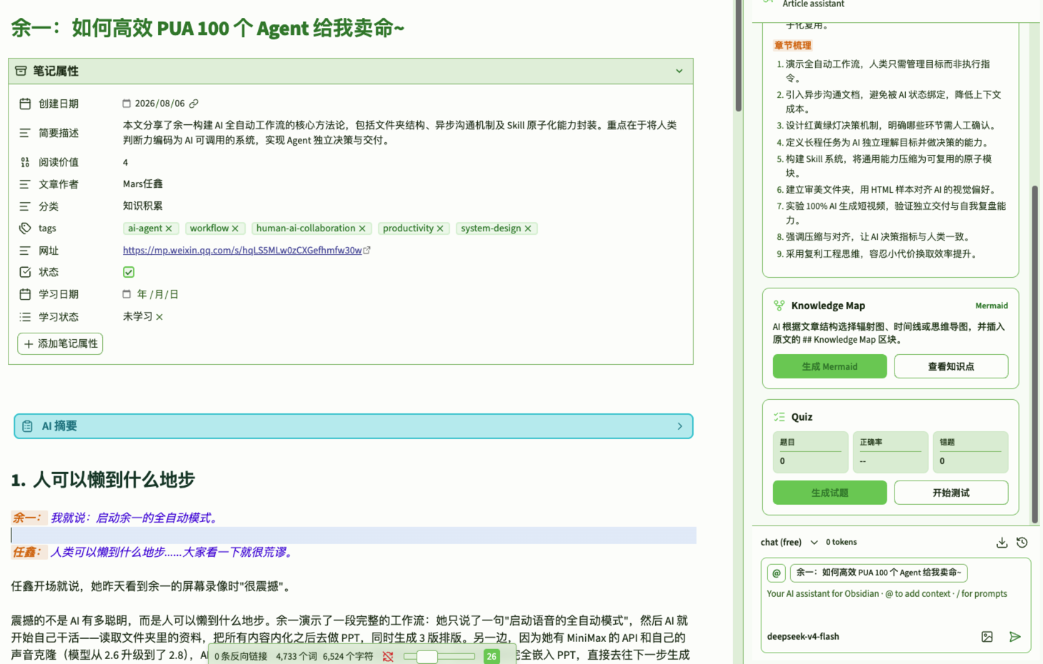Screen dimensions: 1043x664
Task: Click the number icon beside 阅读价值
Action: pos(25,162)
